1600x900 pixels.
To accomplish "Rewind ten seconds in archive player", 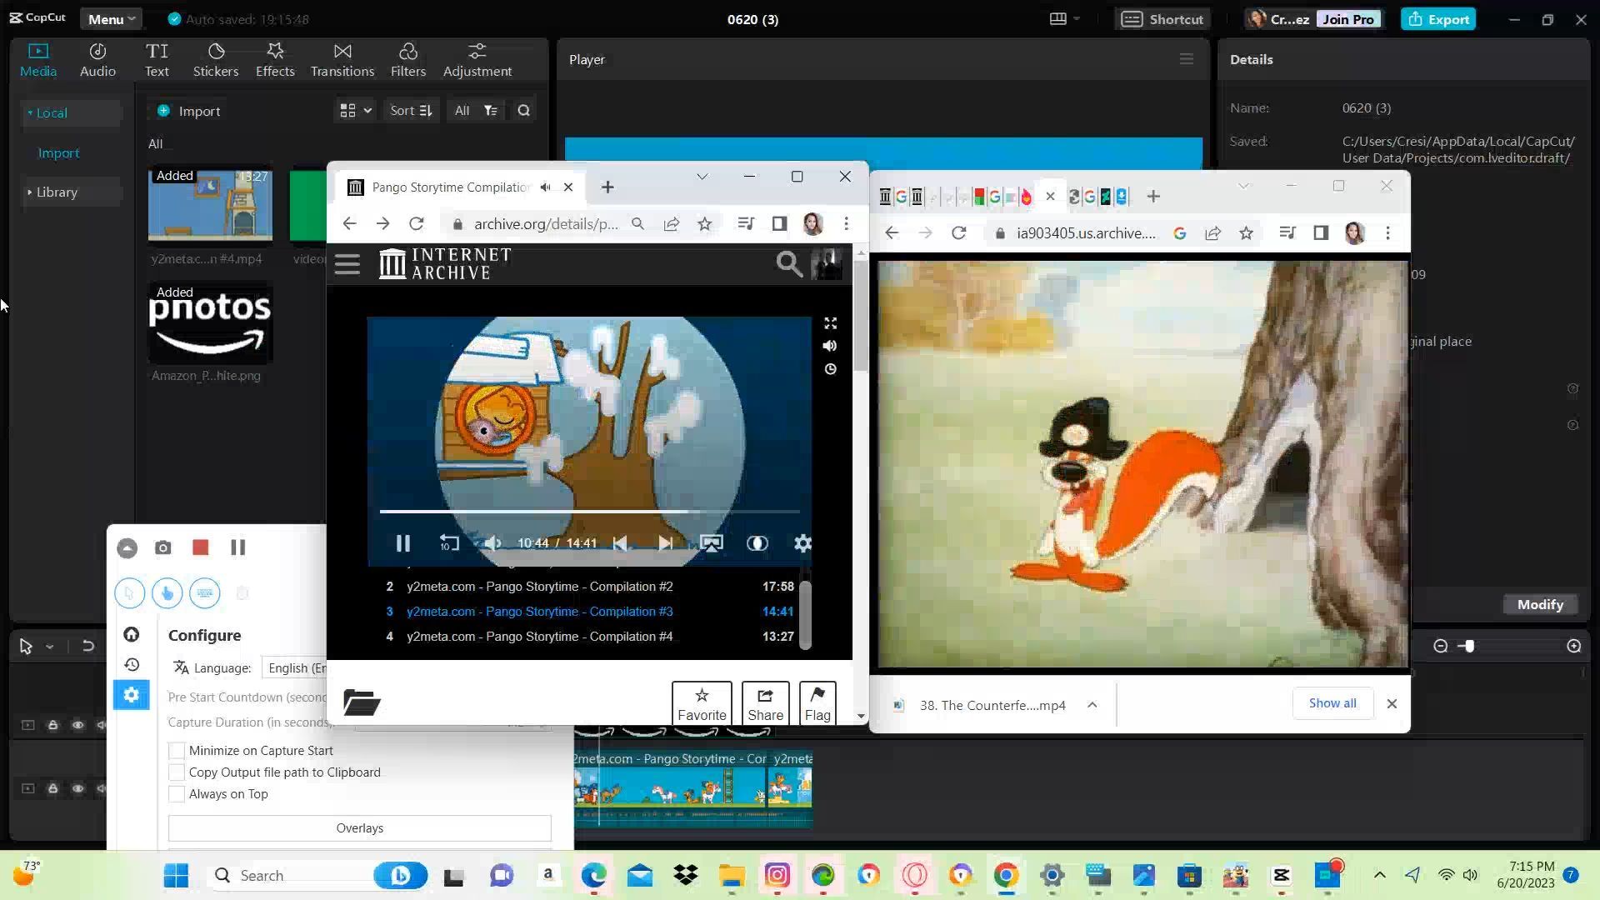I will point(449,543).
